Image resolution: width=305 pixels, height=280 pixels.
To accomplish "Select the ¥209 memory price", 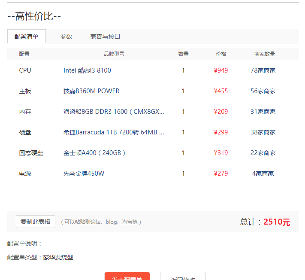I will point(221,112).
